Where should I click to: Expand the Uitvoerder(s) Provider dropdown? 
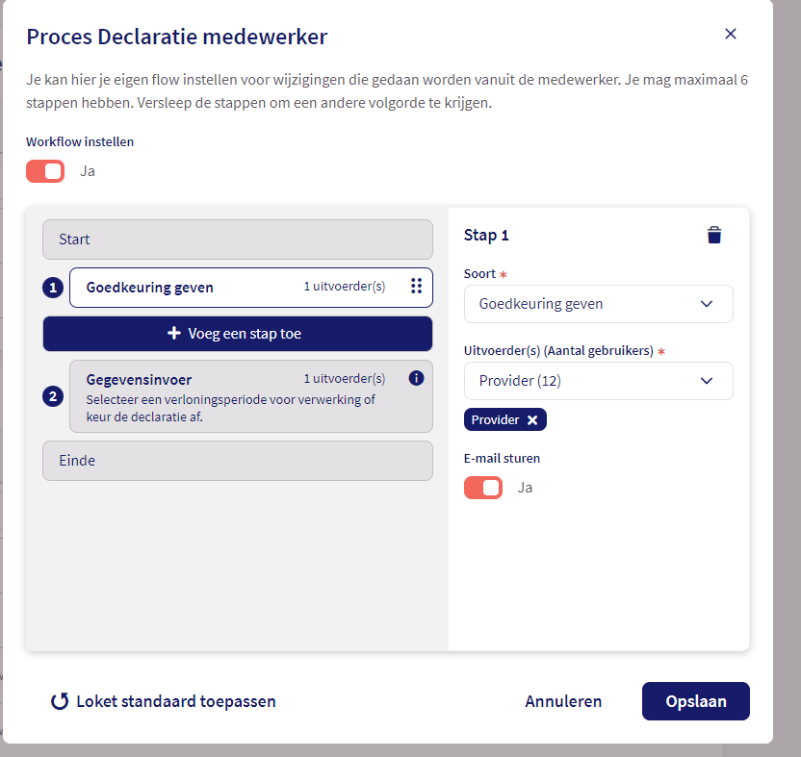[598, 381]
